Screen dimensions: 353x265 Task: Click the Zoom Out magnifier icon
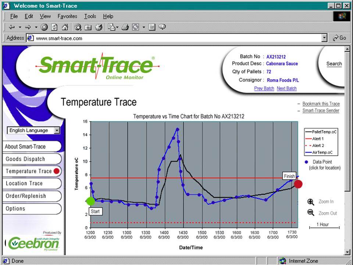point(311,212)
